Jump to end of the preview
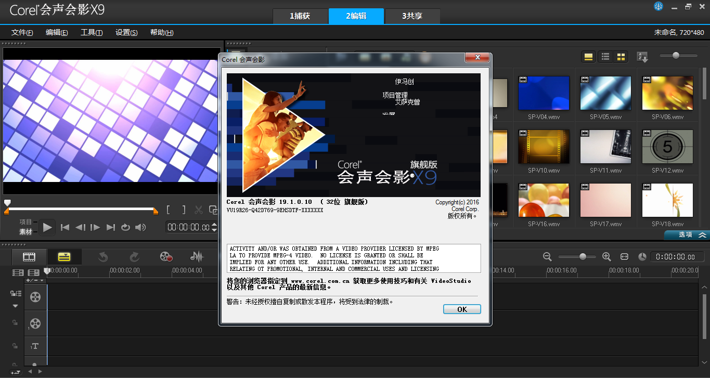 pos(110,227)
